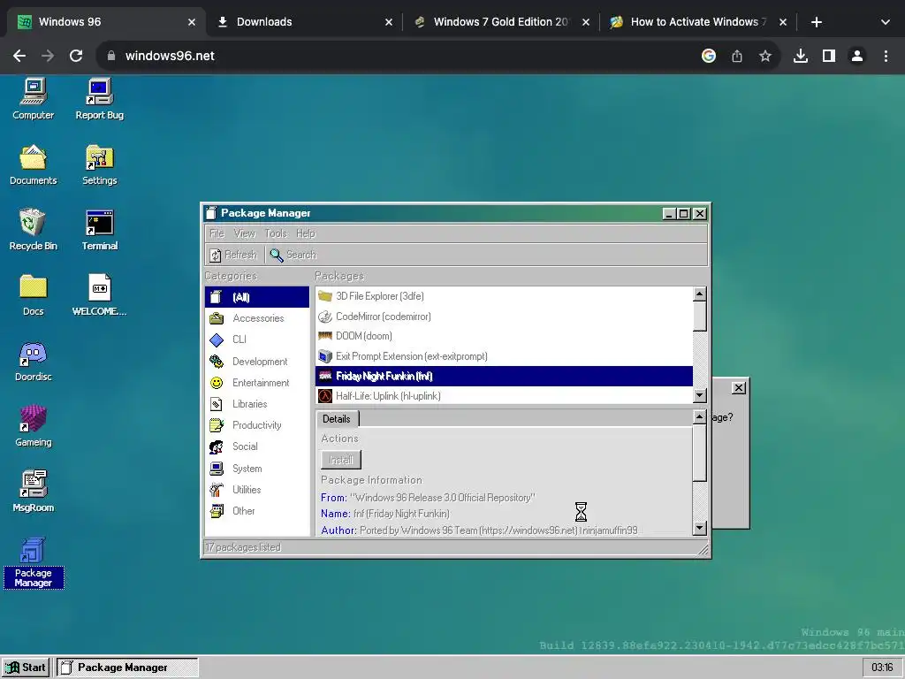
Task: Select the (All) category
Action: pos(257,297)
